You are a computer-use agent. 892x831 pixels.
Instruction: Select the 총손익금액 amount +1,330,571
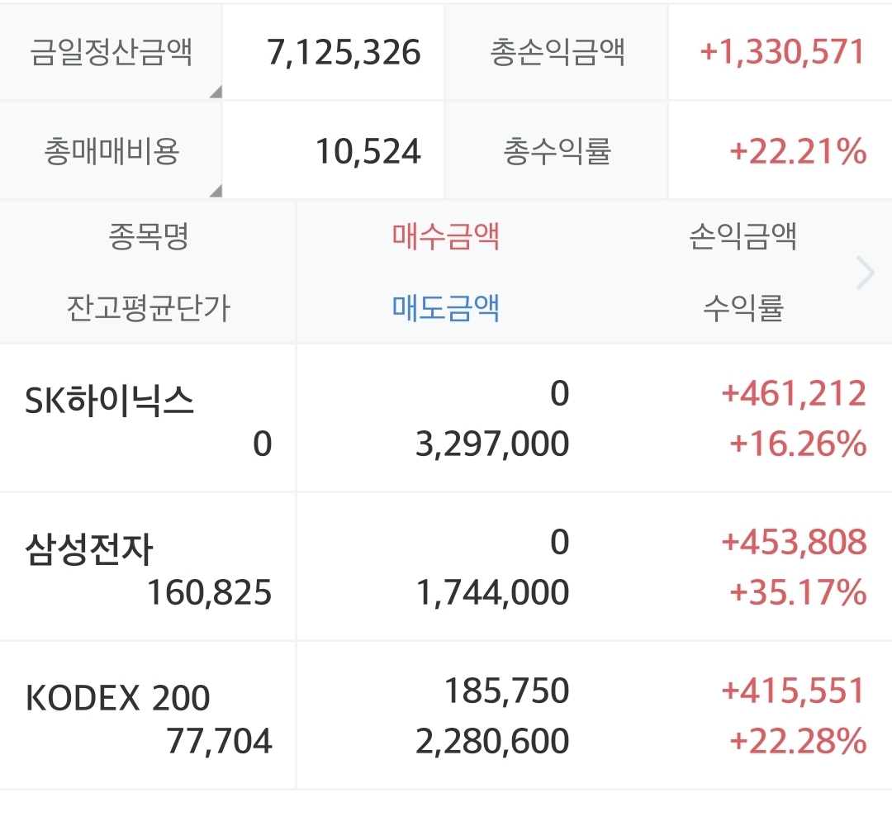coord(781,52)
